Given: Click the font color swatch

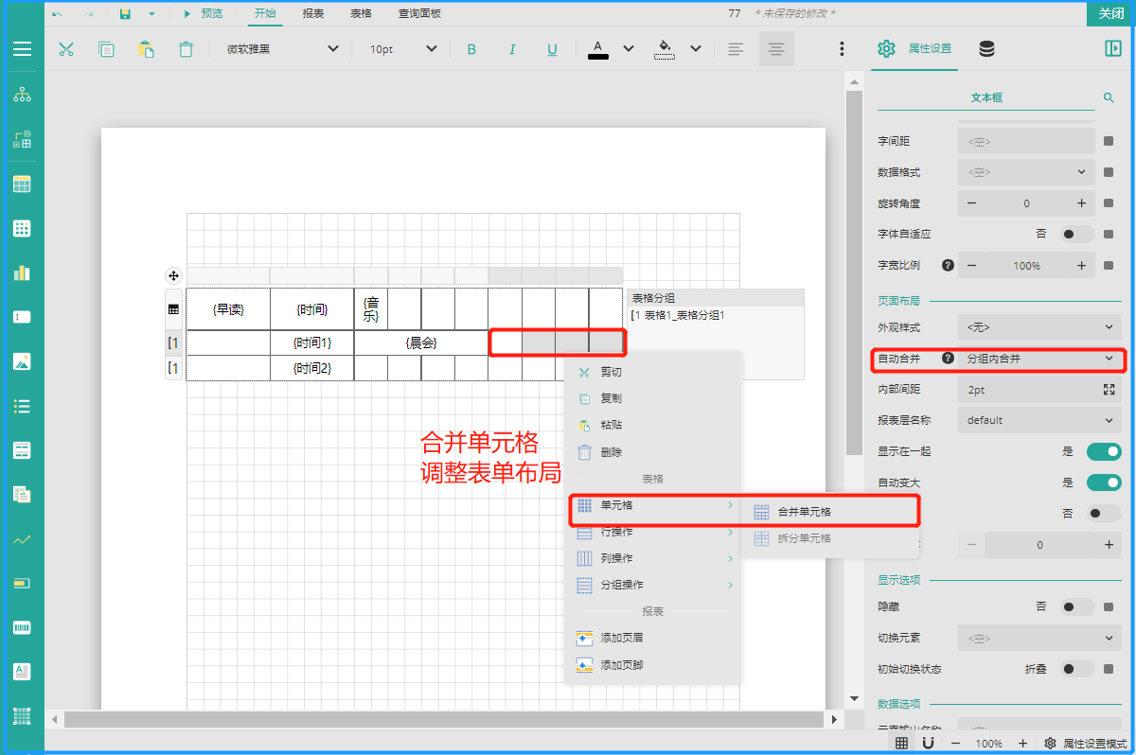Looking at the screenshot, I should [598, 49].
